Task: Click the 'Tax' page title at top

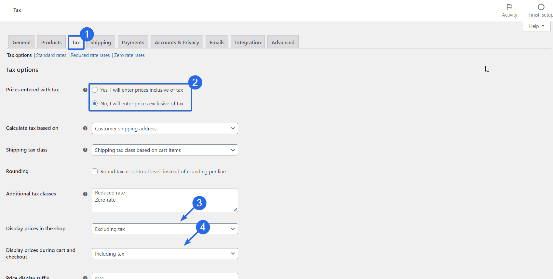Action: 17,10
